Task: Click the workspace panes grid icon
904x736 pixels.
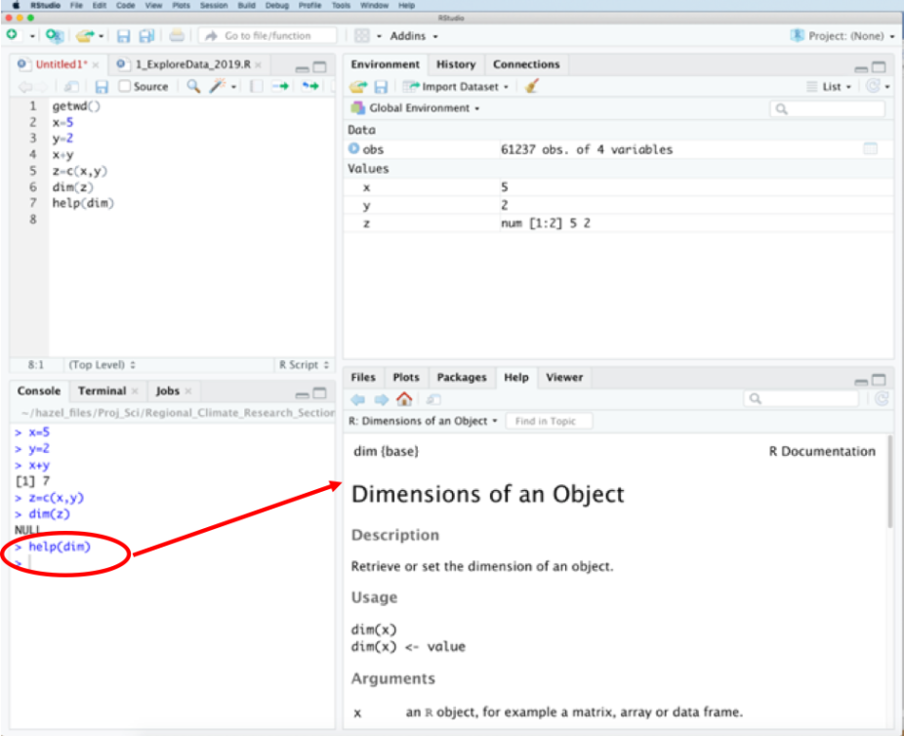Action: 361,36
